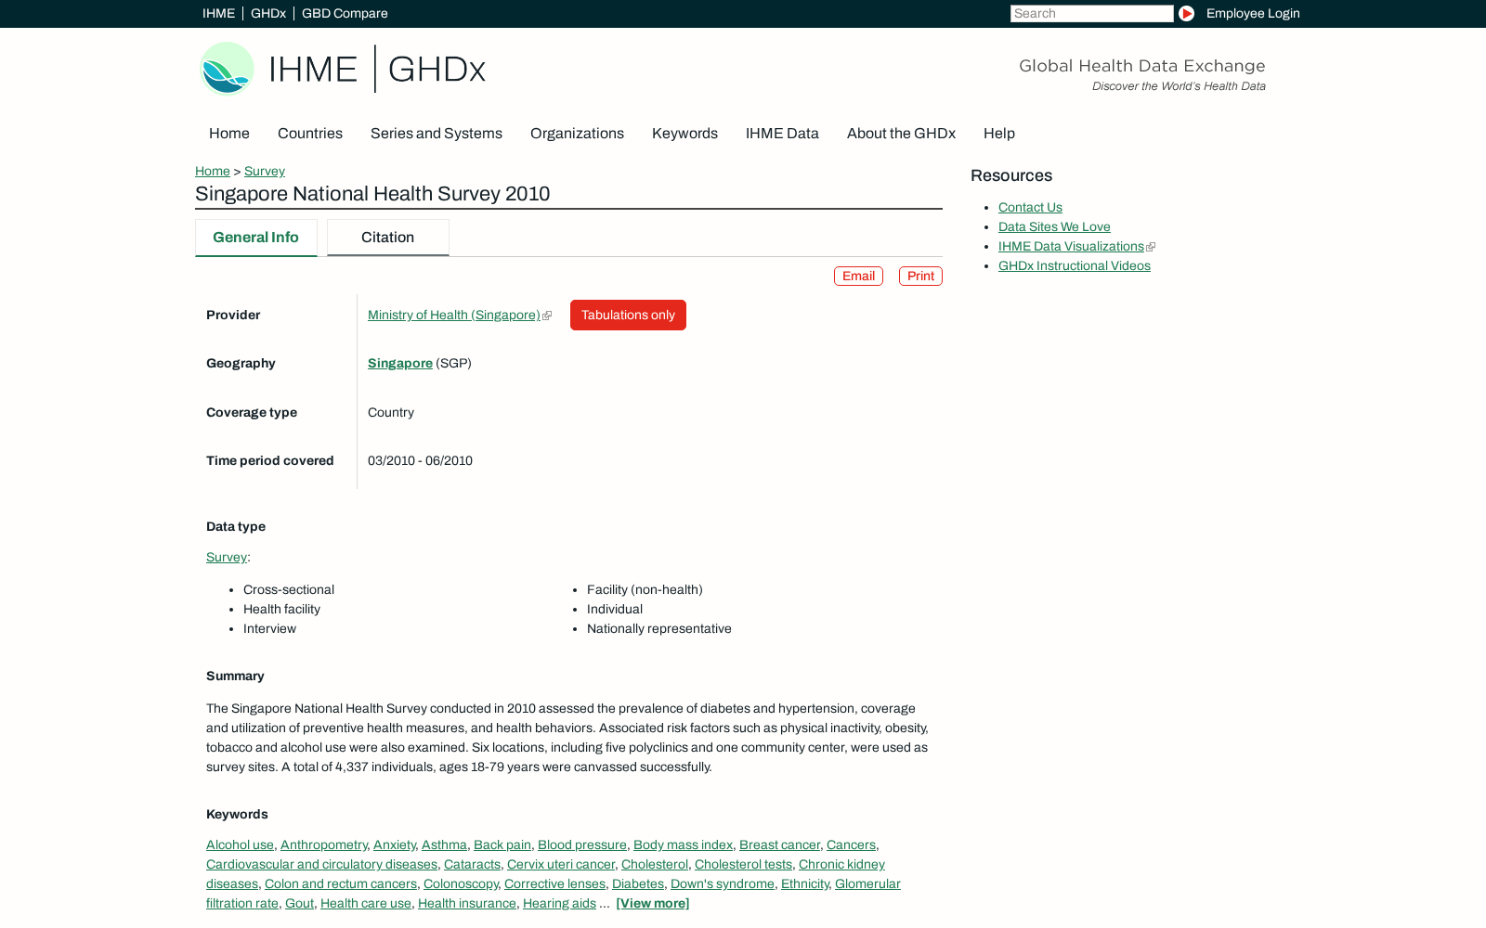Open Data Sites We Love link
This screenshot has width=1486, height=928.
click(x=1054, y=226)
